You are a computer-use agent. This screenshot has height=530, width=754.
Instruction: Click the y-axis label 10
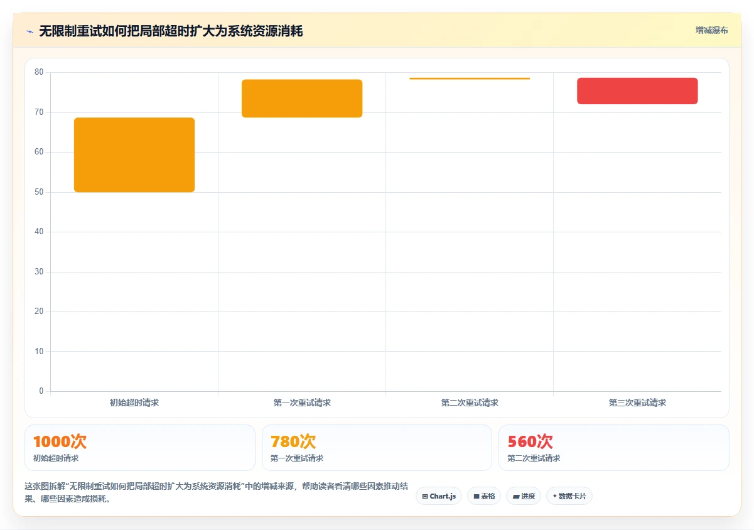(x=39, y=352)
